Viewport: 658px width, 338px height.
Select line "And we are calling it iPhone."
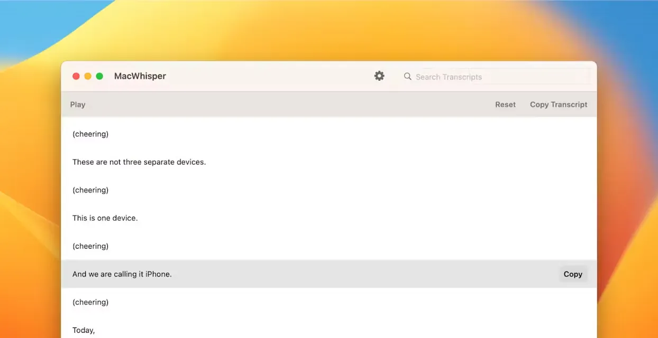click(x=329, y=274)
